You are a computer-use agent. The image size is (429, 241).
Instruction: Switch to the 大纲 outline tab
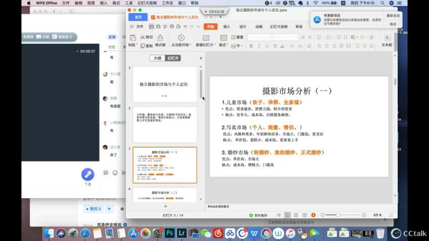pos(157,58)
